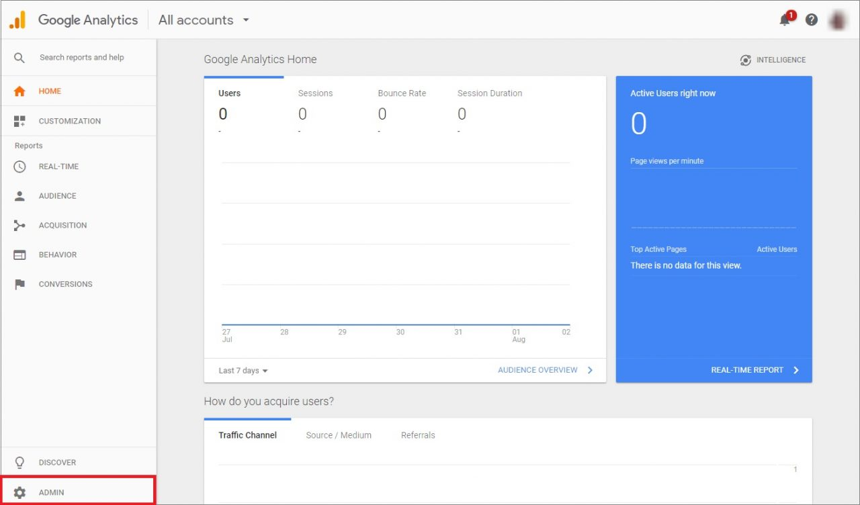Open AUDIENCE reports
This screenshot has height=505, width=860.
(x=79, y=196)
